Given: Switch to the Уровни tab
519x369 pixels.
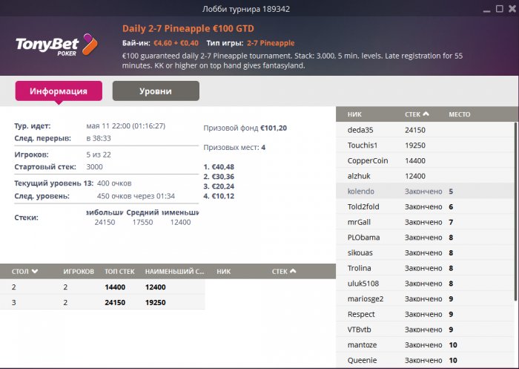Looking at the screenshot, I should point(156,91).
